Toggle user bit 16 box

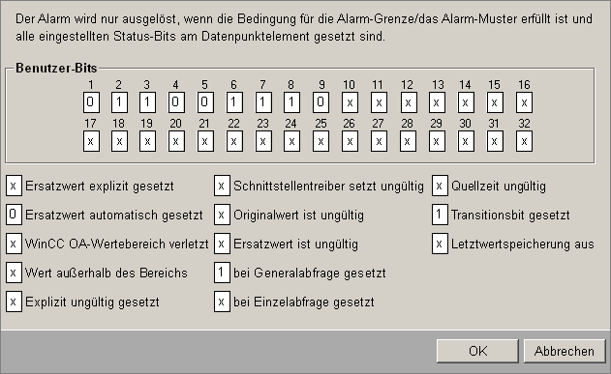(524, 102)
